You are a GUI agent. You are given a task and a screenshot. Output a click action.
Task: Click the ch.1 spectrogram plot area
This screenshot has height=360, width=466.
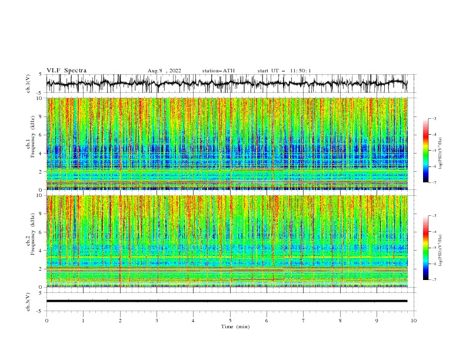click(227, 144)
